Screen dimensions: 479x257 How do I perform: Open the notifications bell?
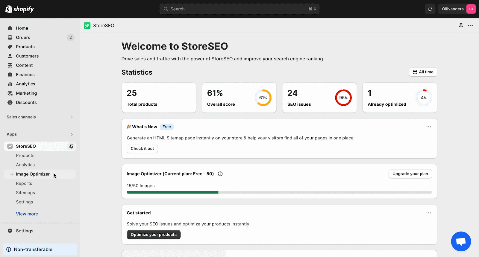click(430, 9)
